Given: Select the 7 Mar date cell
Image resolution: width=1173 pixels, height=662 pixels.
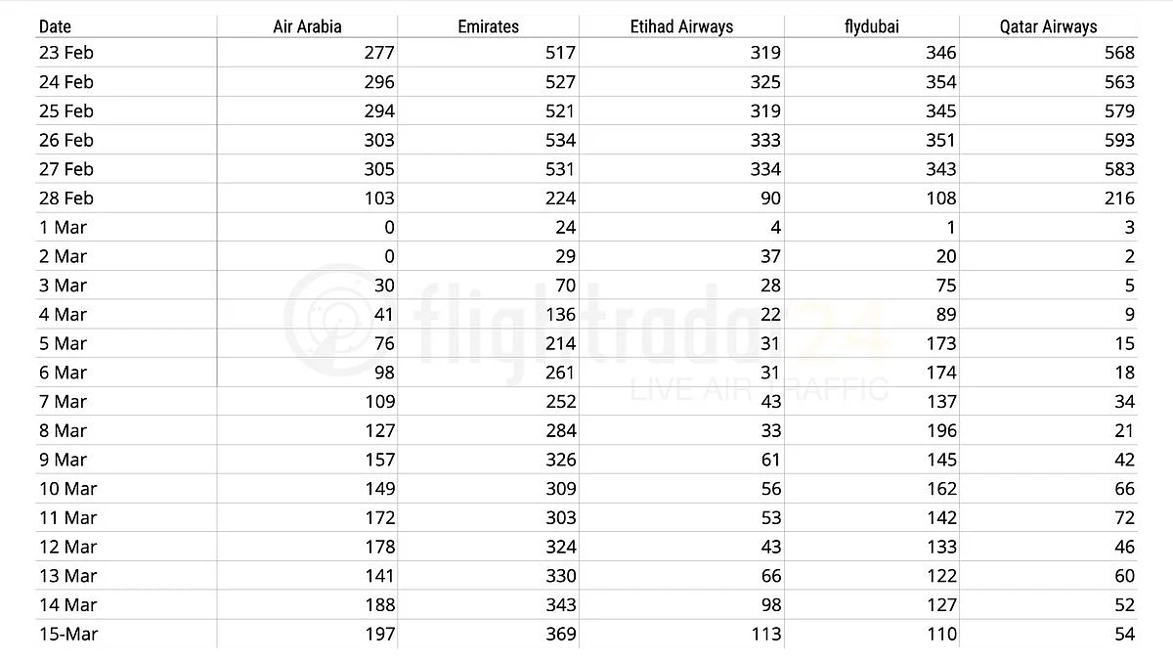Looking at the screenshot, I should (63, 402).
